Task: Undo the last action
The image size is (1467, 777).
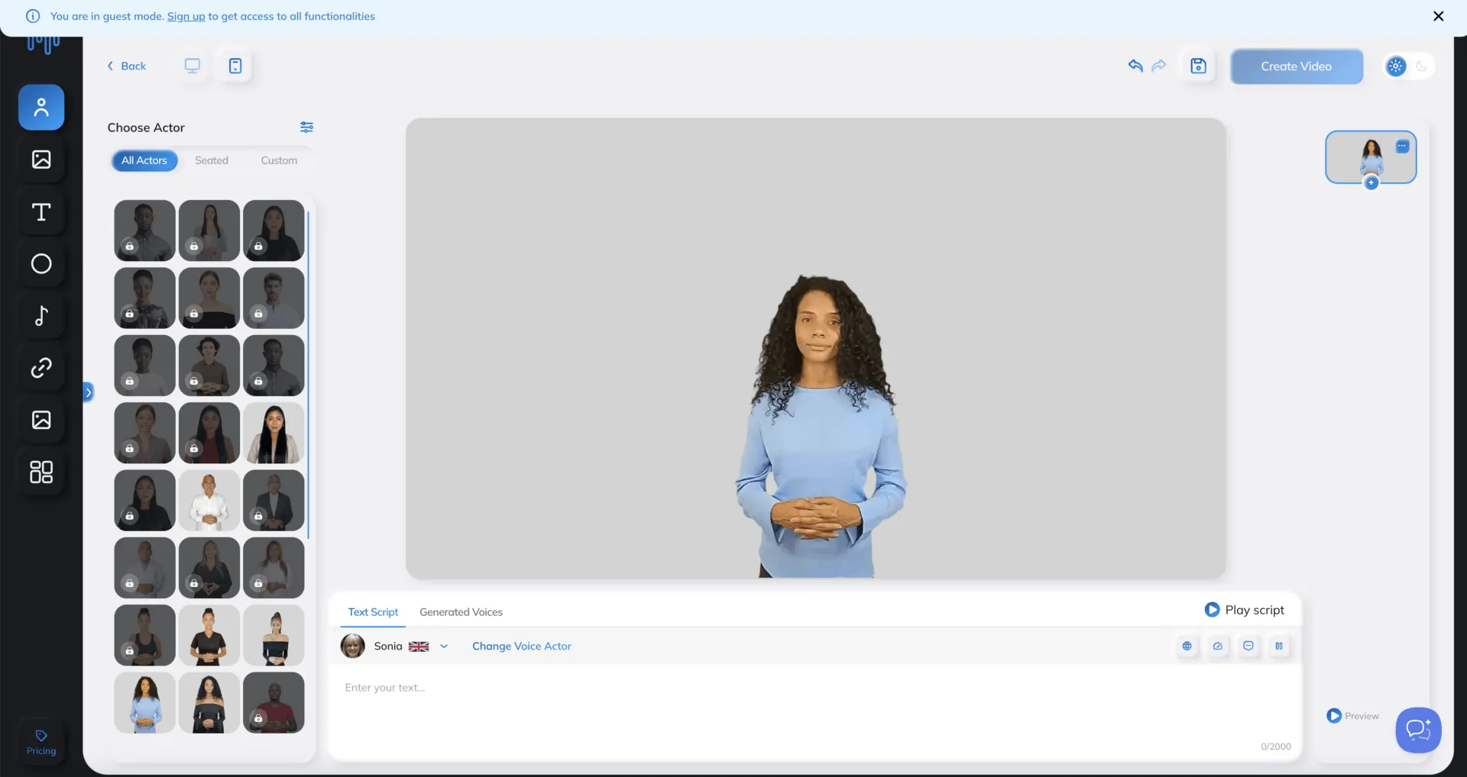Action: pyautogui.click(x=1135, y=66)
